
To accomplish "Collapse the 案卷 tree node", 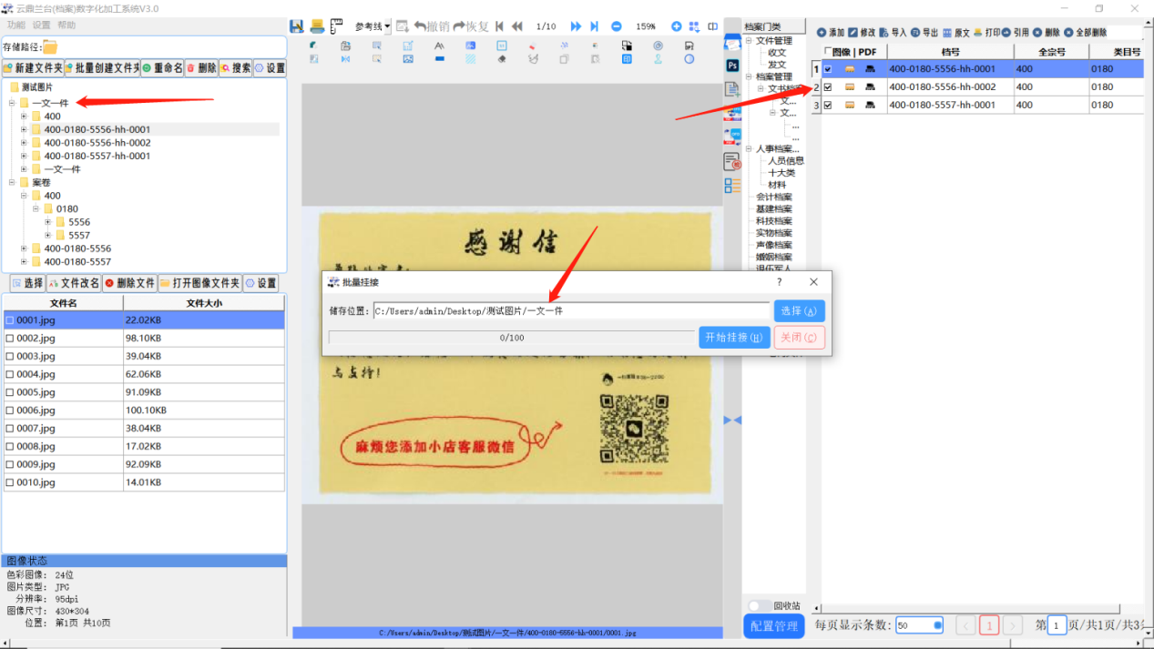I will (13, 183).
